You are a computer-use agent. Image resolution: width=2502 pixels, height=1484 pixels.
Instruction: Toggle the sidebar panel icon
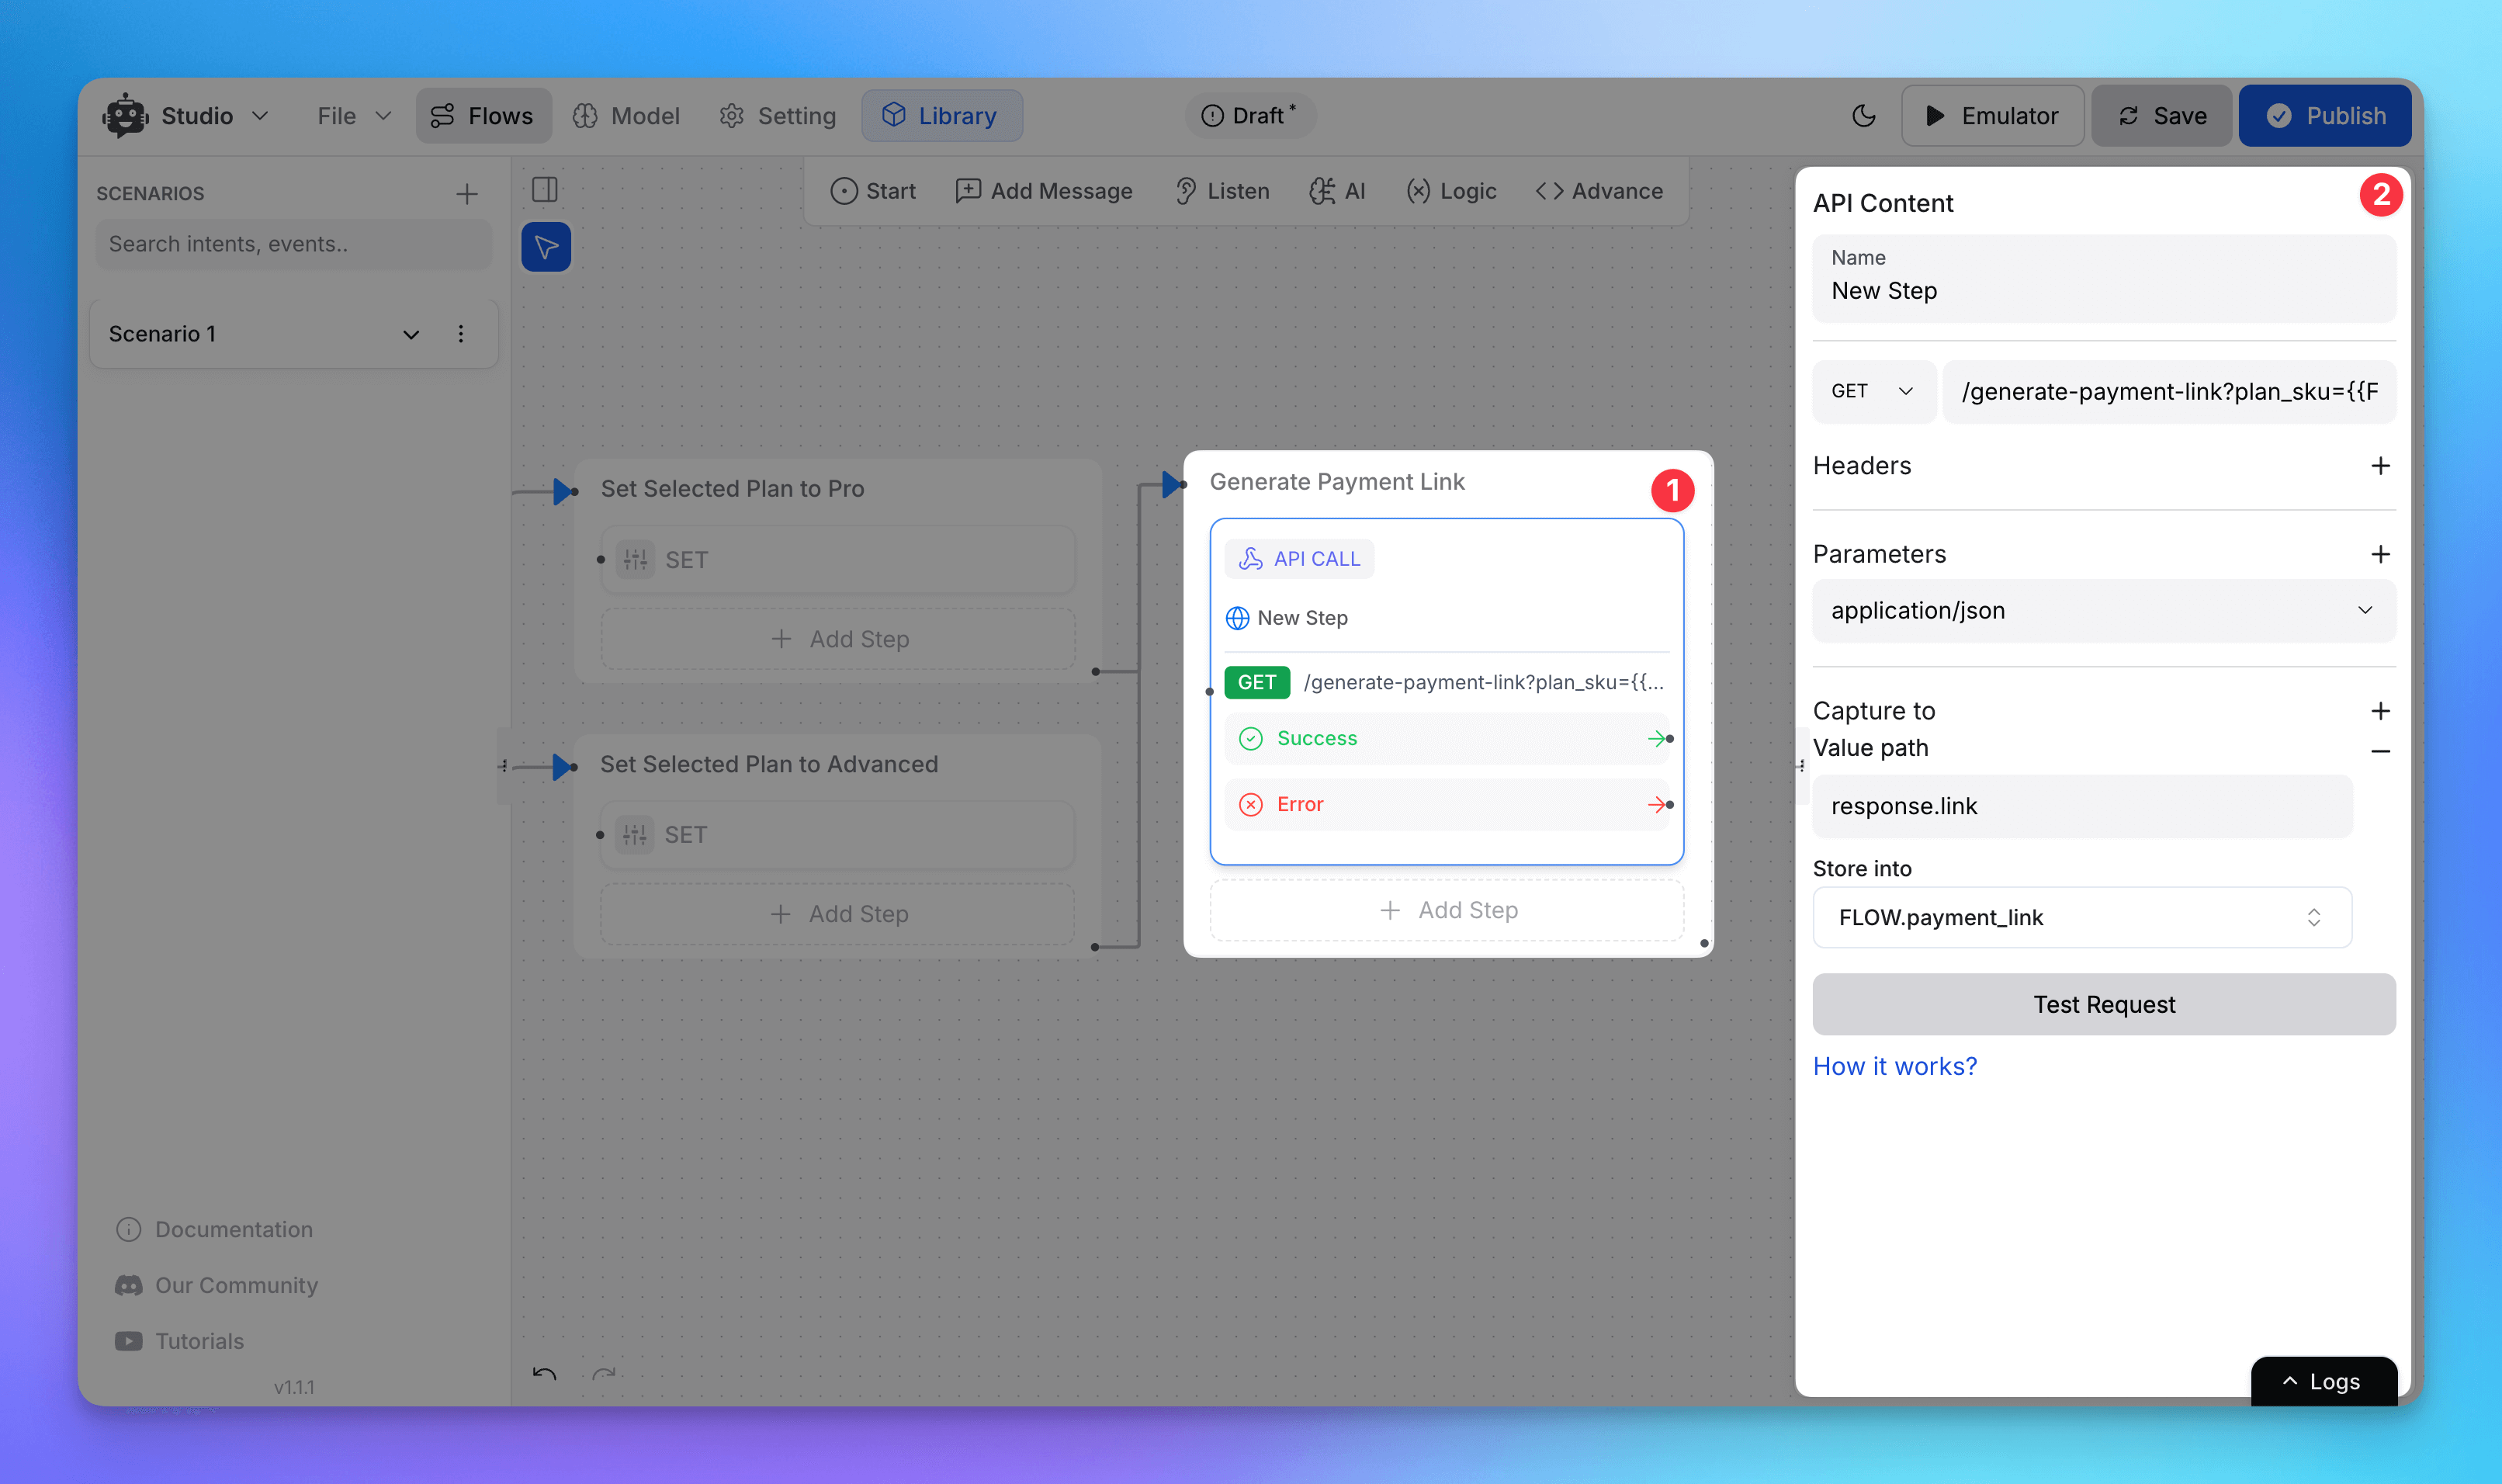(545, 190)
